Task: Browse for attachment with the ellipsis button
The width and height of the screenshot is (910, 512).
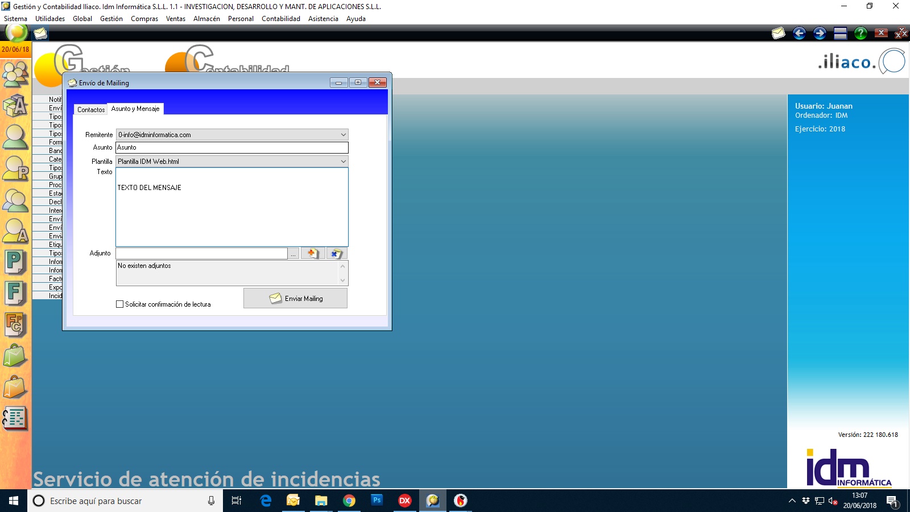Action: point(293,254)
